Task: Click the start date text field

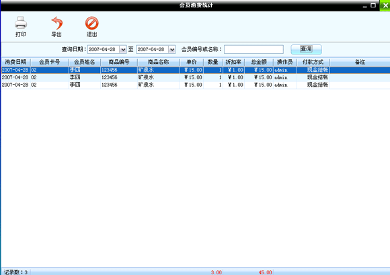Action: (x=104, y=50)
